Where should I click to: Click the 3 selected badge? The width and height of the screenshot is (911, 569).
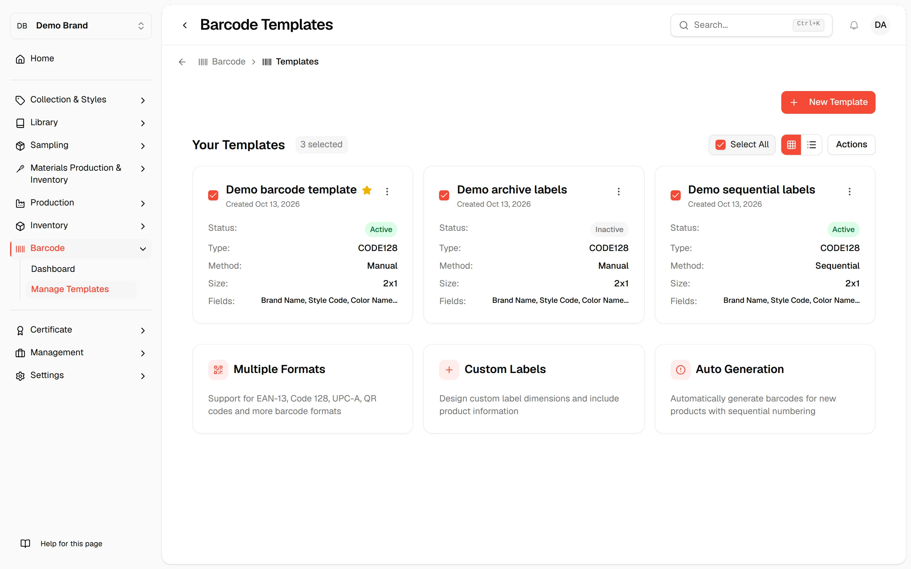[x=321, y=144]
